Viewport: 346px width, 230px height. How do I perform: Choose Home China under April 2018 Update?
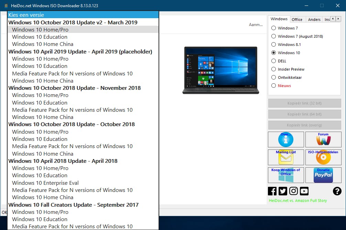coord(83,197)
